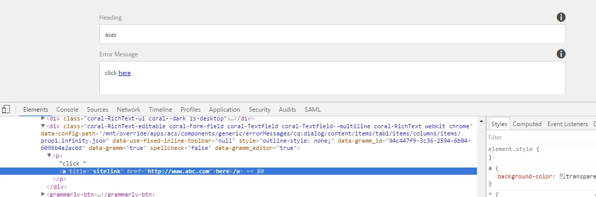Click the background-color property name
The image size is (596, 197).
point(526,176)
